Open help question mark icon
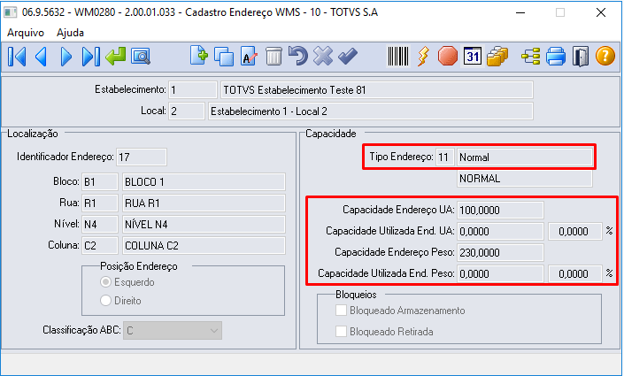 click(x=605, y=56)
